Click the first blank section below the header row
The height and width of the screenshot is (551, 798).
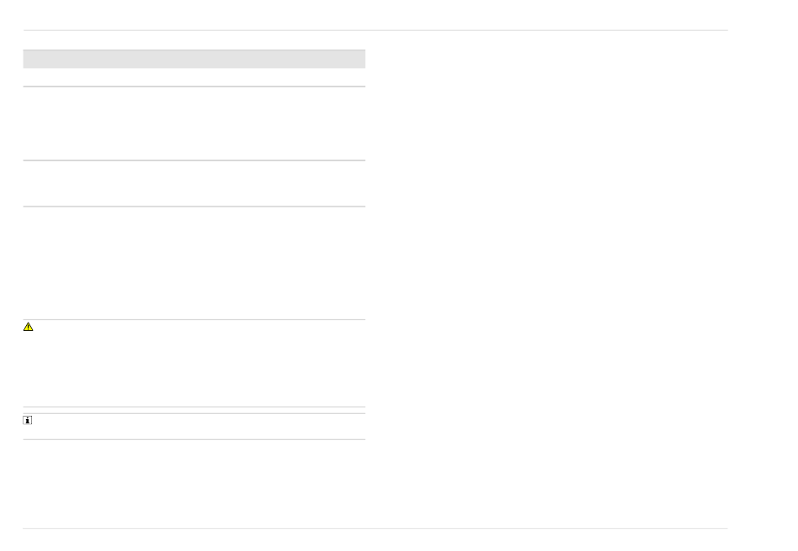click(x=194, y=123)
